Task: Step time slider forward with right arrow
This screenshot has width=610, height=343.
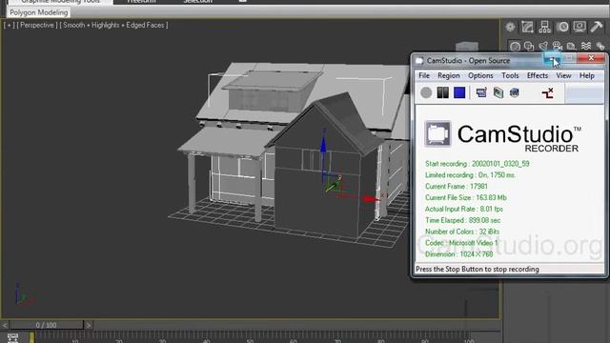Action: pyautogui.click(x=89, y=325)
